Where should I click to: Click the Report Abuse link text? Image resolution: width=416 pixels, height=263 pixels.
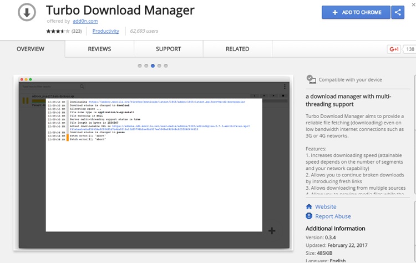coord(333,216)
